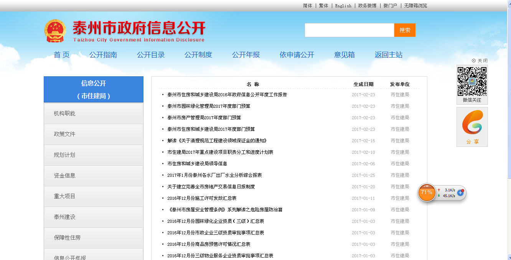Click the orange share icon
The image size is (511, 260).
pos(472,123)
